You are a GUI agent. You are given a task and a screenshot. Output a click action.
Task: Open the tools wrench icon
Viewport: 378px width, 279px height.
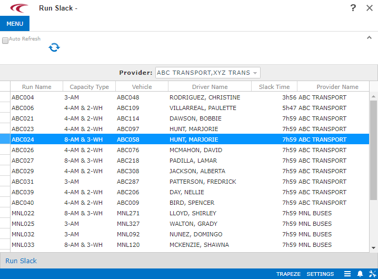tap(372, 274)
